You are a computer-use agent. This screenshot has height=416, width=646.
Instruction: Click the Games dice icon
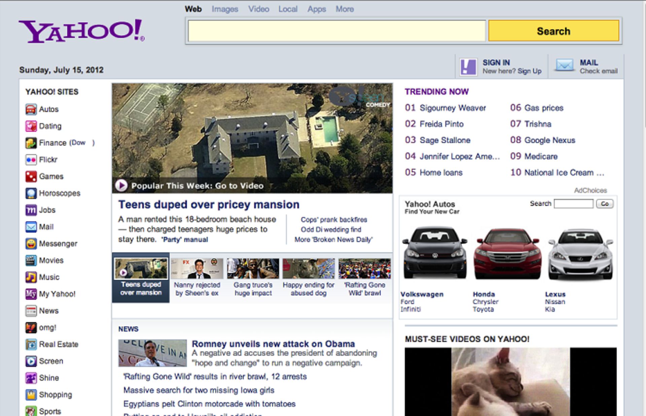click(x=31, y=176)
